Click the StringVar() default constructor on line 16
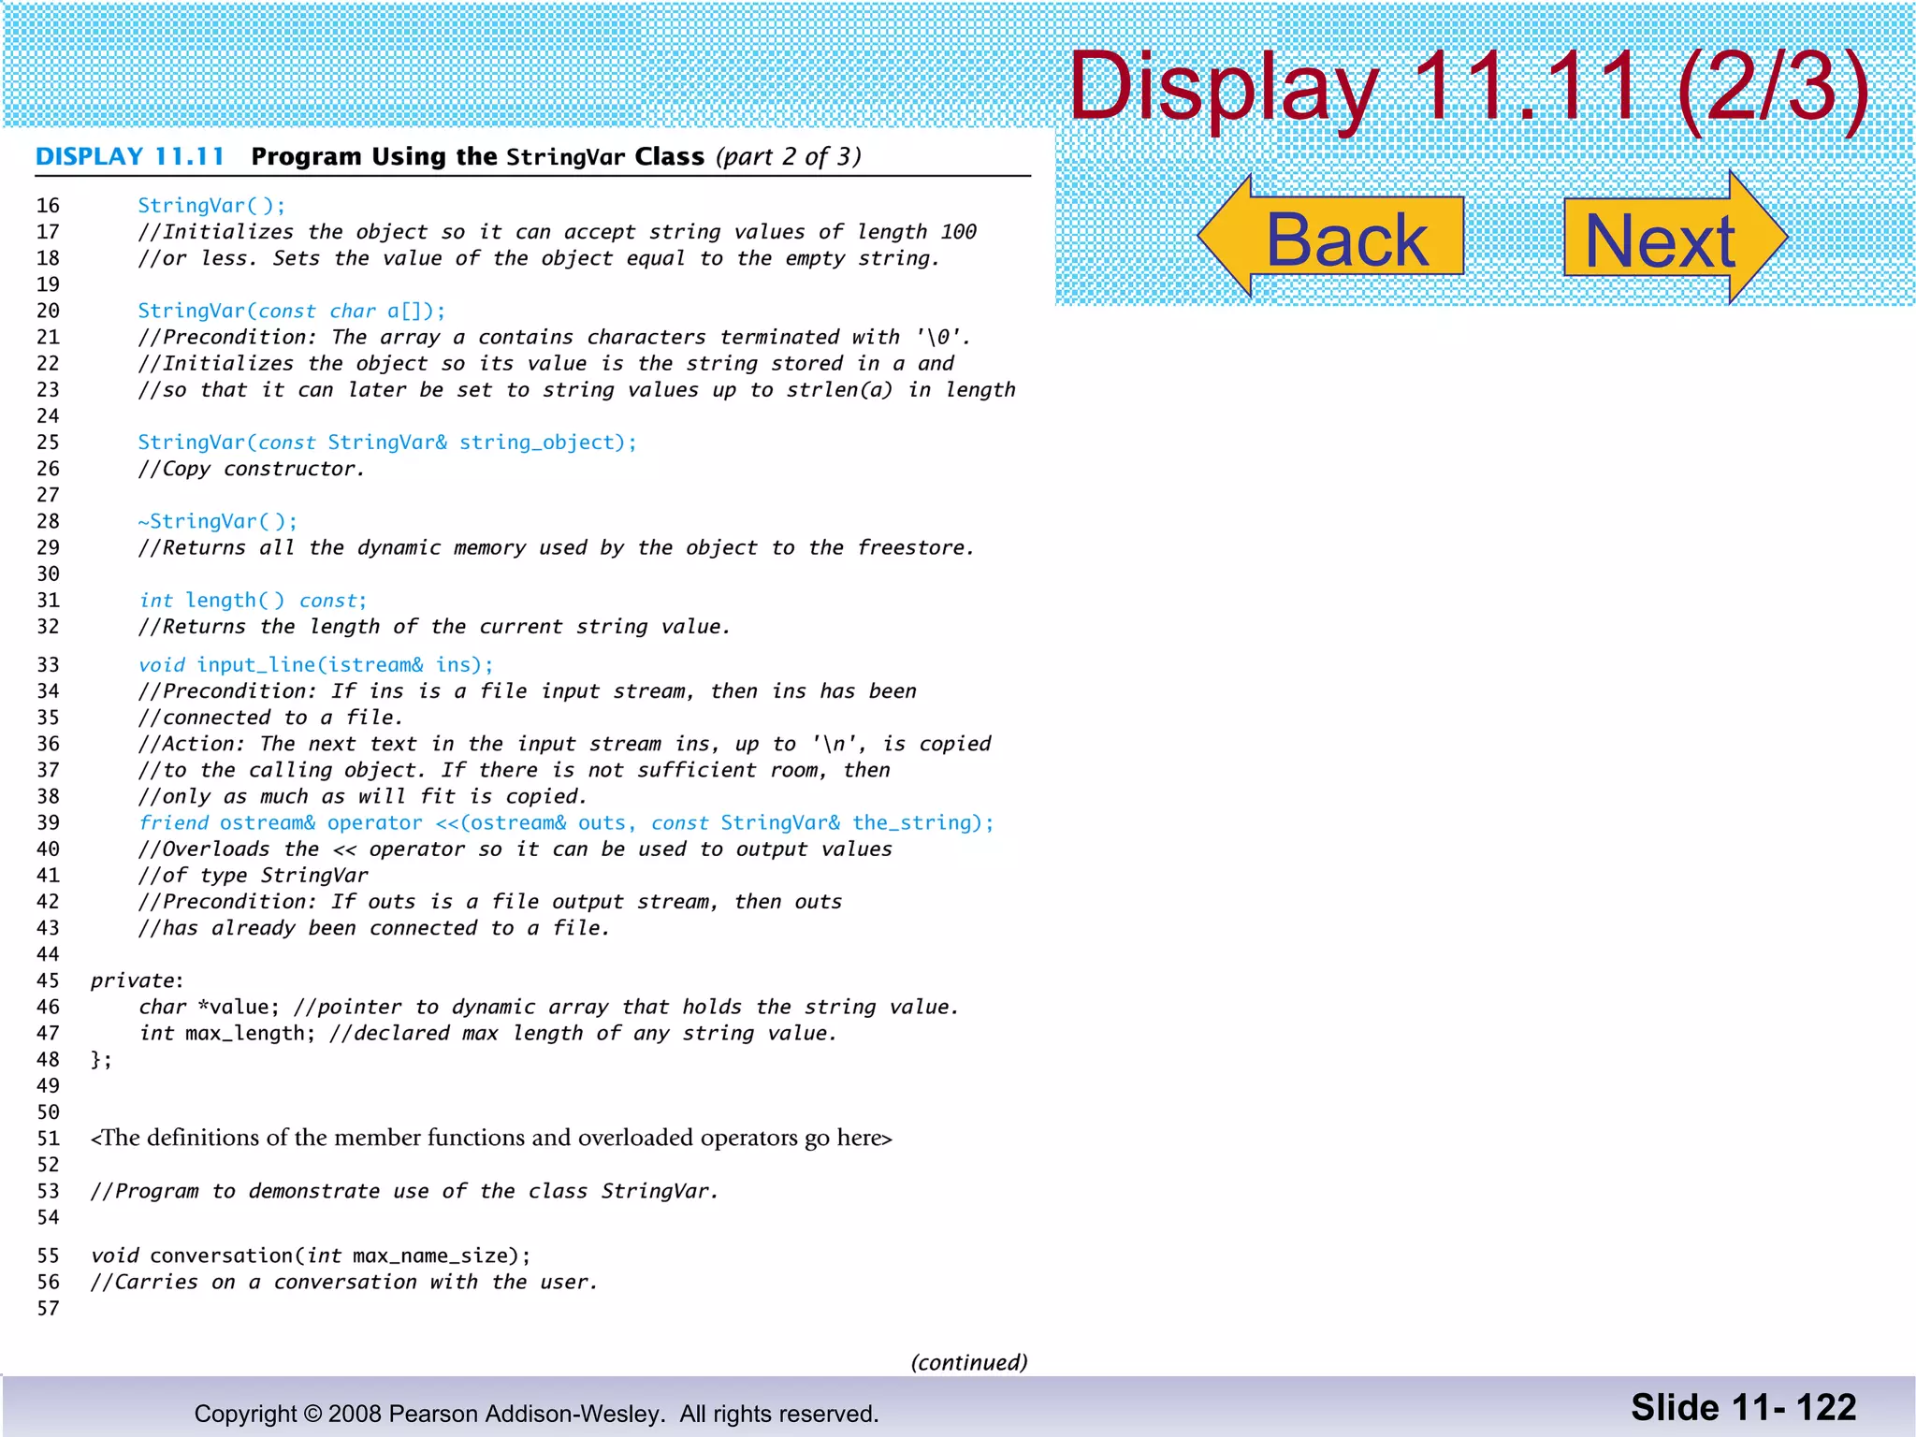This screenshot has width=1916, height=1437. [211, 205]
